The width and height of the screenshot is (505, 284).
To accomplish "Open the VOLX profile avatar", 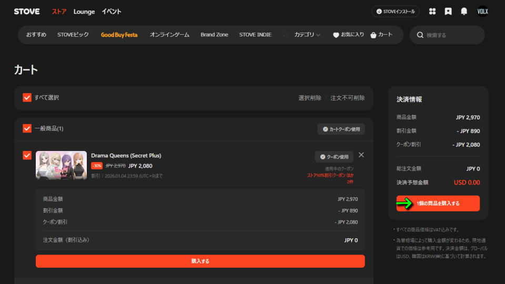I will (482, 12).
